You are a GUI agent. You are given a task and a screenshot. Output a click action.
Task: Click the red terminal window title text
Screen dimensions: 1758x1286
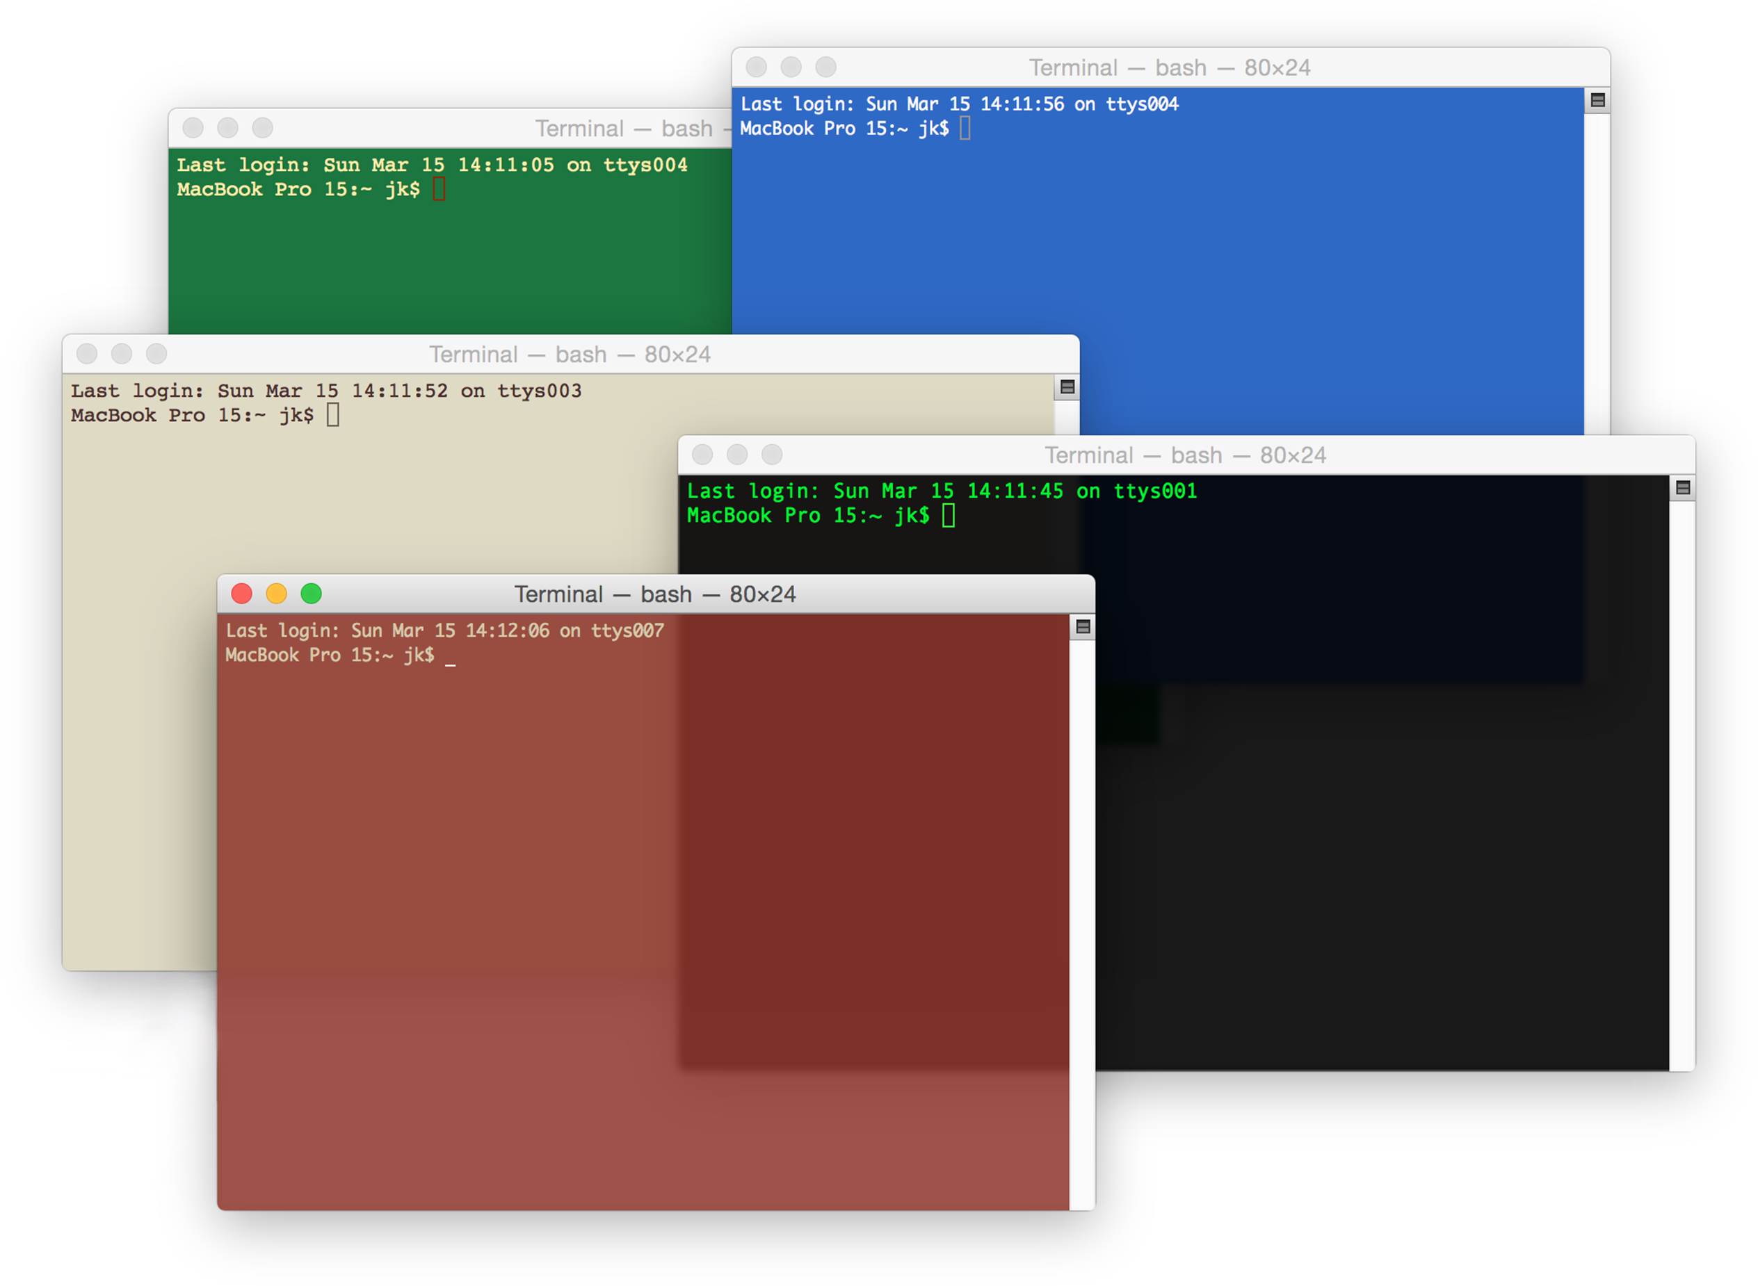pyautogui.click(x=655, y=595)
